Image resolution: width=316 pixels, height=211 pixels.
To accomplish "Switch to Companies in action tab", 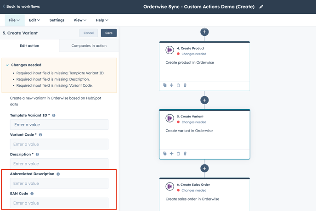I will 89,46.
